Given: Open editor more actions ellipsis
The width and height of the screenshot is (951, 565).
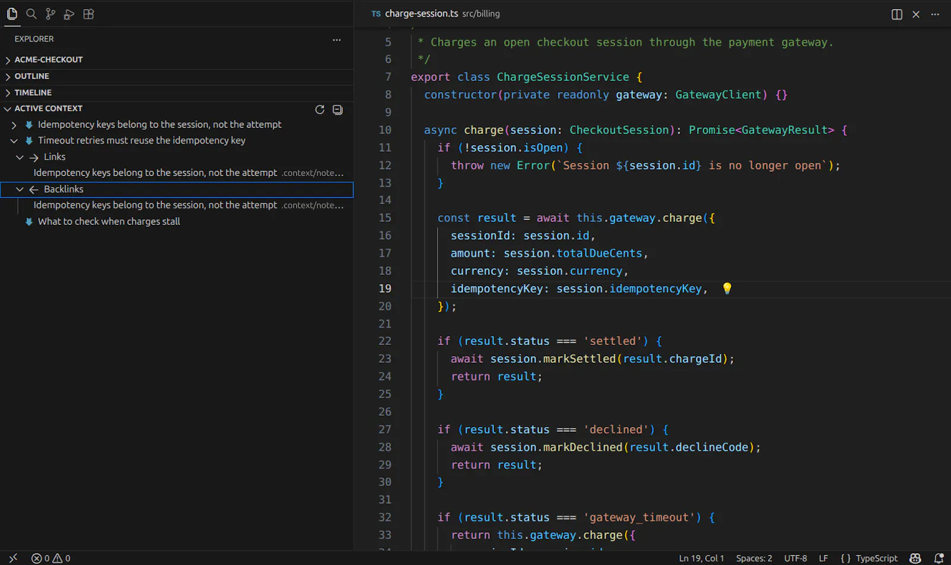Looking at the screenshot, I should (935, 14).
